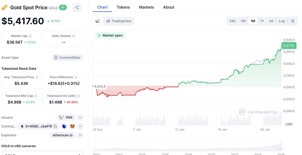Screen dimensions: 302x155
Task: Click the timeline range slider handle
Action: (280, 145)
